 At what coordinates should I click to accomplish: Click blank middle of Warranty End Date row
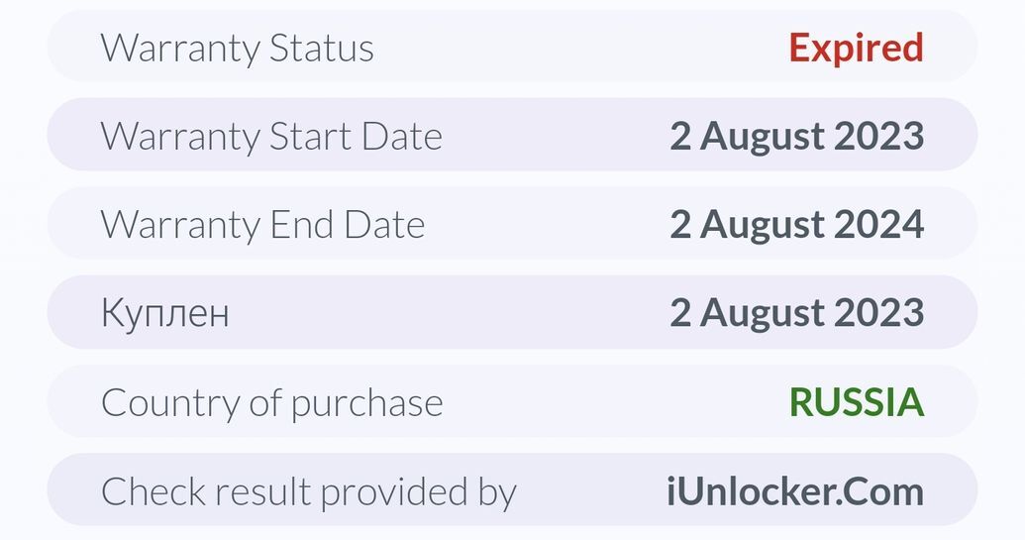[x=545, y=225]
